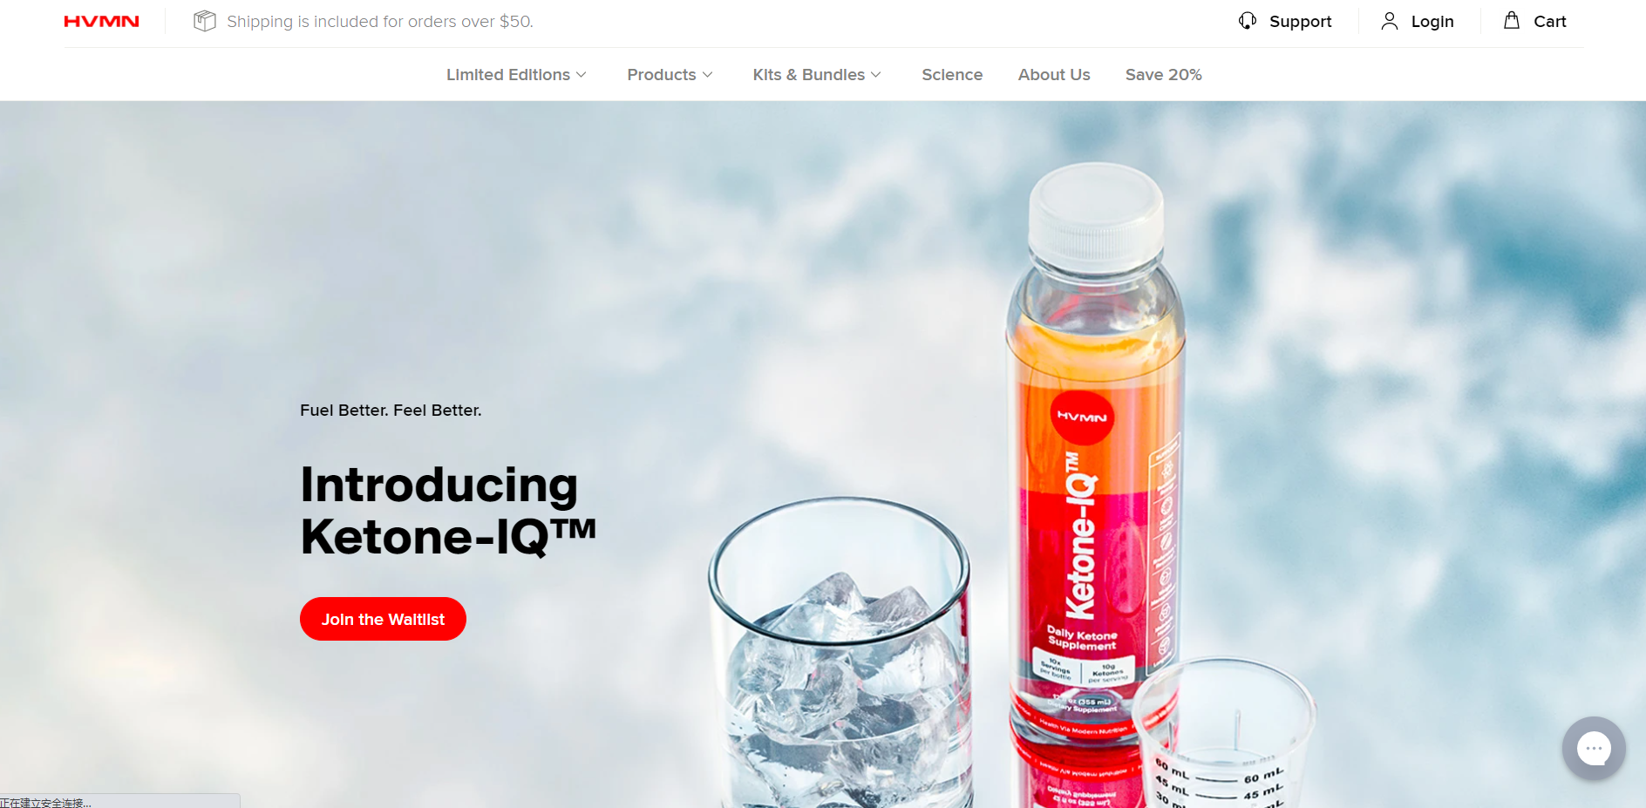The image size is (1646, 808).
Task: Click the HVMN logo in the header
Action: (101, 21)
